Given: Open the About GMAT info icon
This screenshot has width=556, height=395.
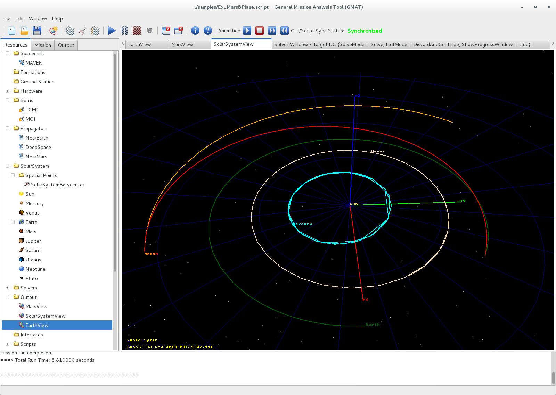Looking at the screenshot, I should click(195, 31).
